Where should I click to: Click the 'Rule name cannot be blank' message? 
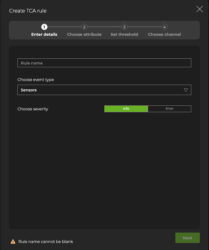tap(46, 241)
